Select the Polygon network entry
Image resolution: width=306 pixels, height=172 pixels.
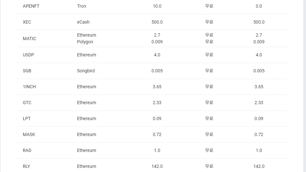(x=85, y=42)
